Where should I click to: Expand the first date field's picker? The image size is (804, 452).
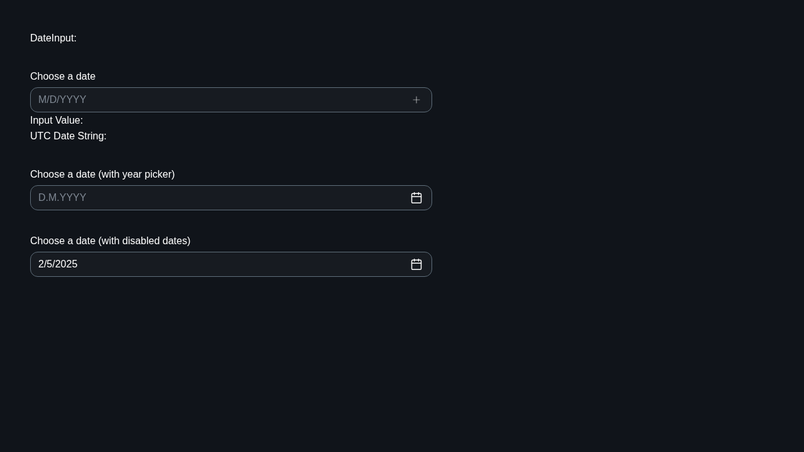pyautogui.click(x=416, y=100)
